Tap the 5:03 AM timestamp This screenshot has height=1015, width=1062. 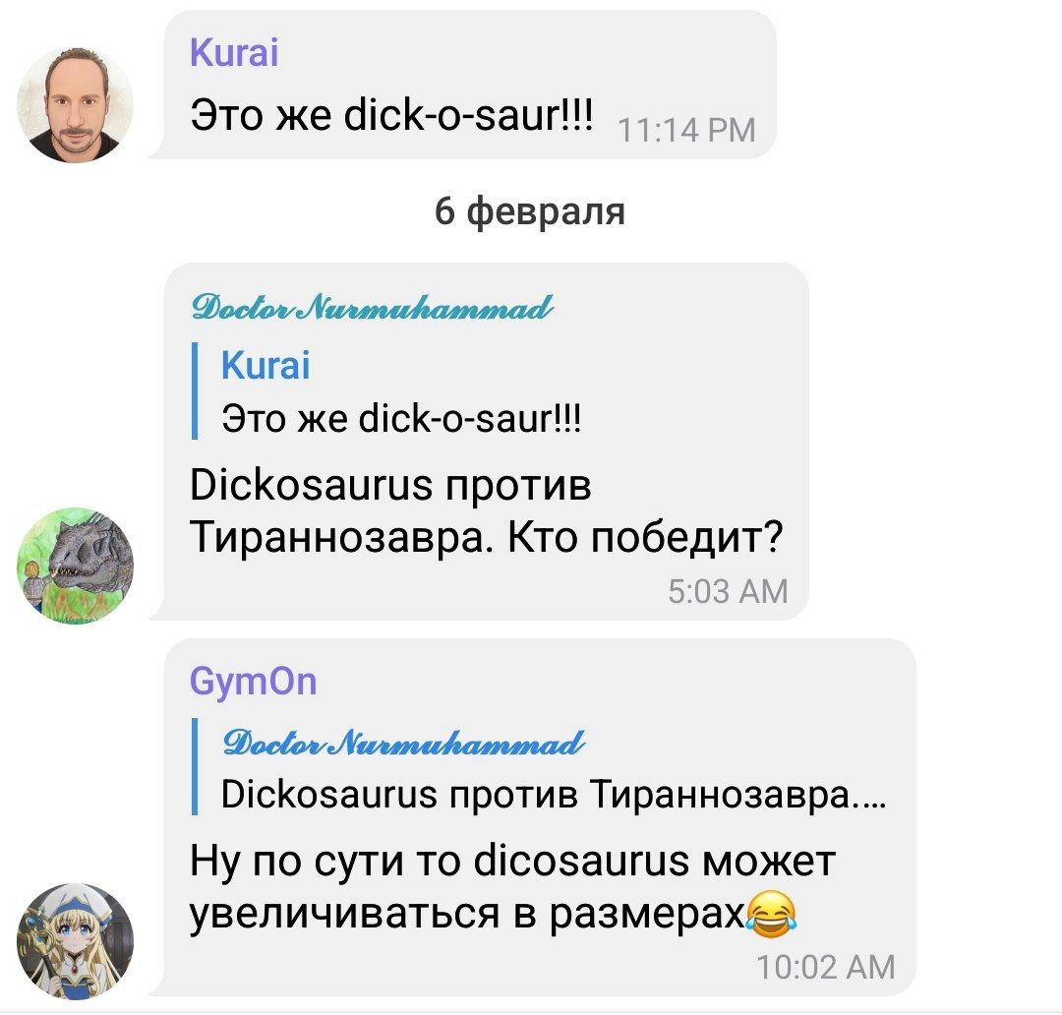coord(728,591)
